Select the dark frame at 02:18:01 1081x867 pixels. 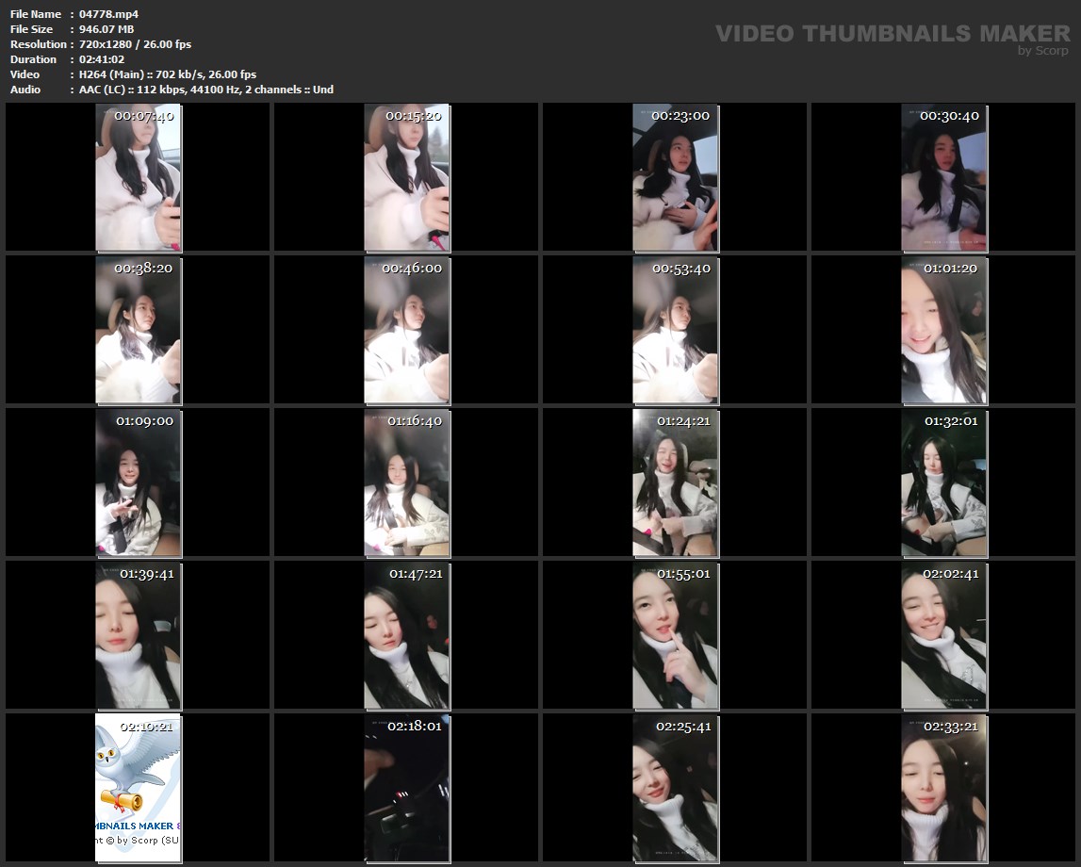point(406,788)
